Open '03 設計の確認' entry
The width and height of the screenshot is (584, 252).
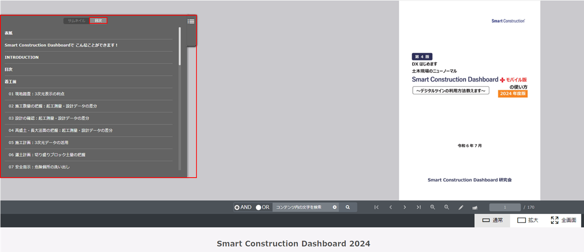[88, 118]
